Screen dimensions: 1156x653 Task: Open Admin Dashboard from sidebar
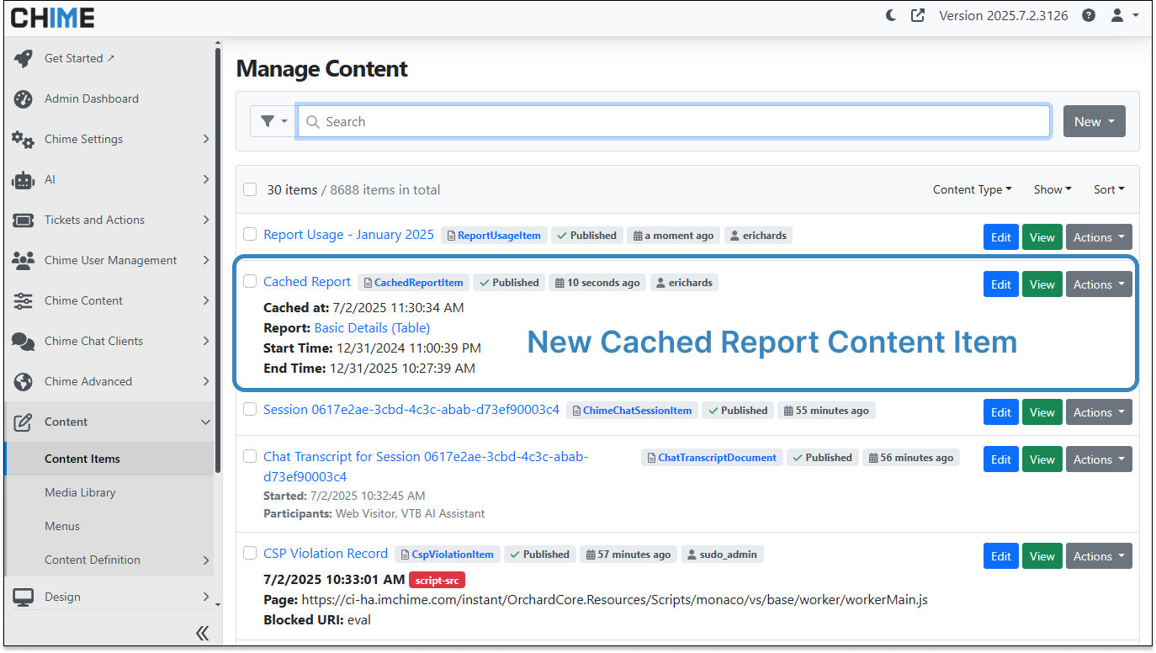click(109, 98)
